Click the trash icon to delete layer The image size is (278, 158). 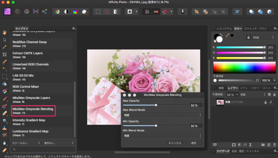274,145
